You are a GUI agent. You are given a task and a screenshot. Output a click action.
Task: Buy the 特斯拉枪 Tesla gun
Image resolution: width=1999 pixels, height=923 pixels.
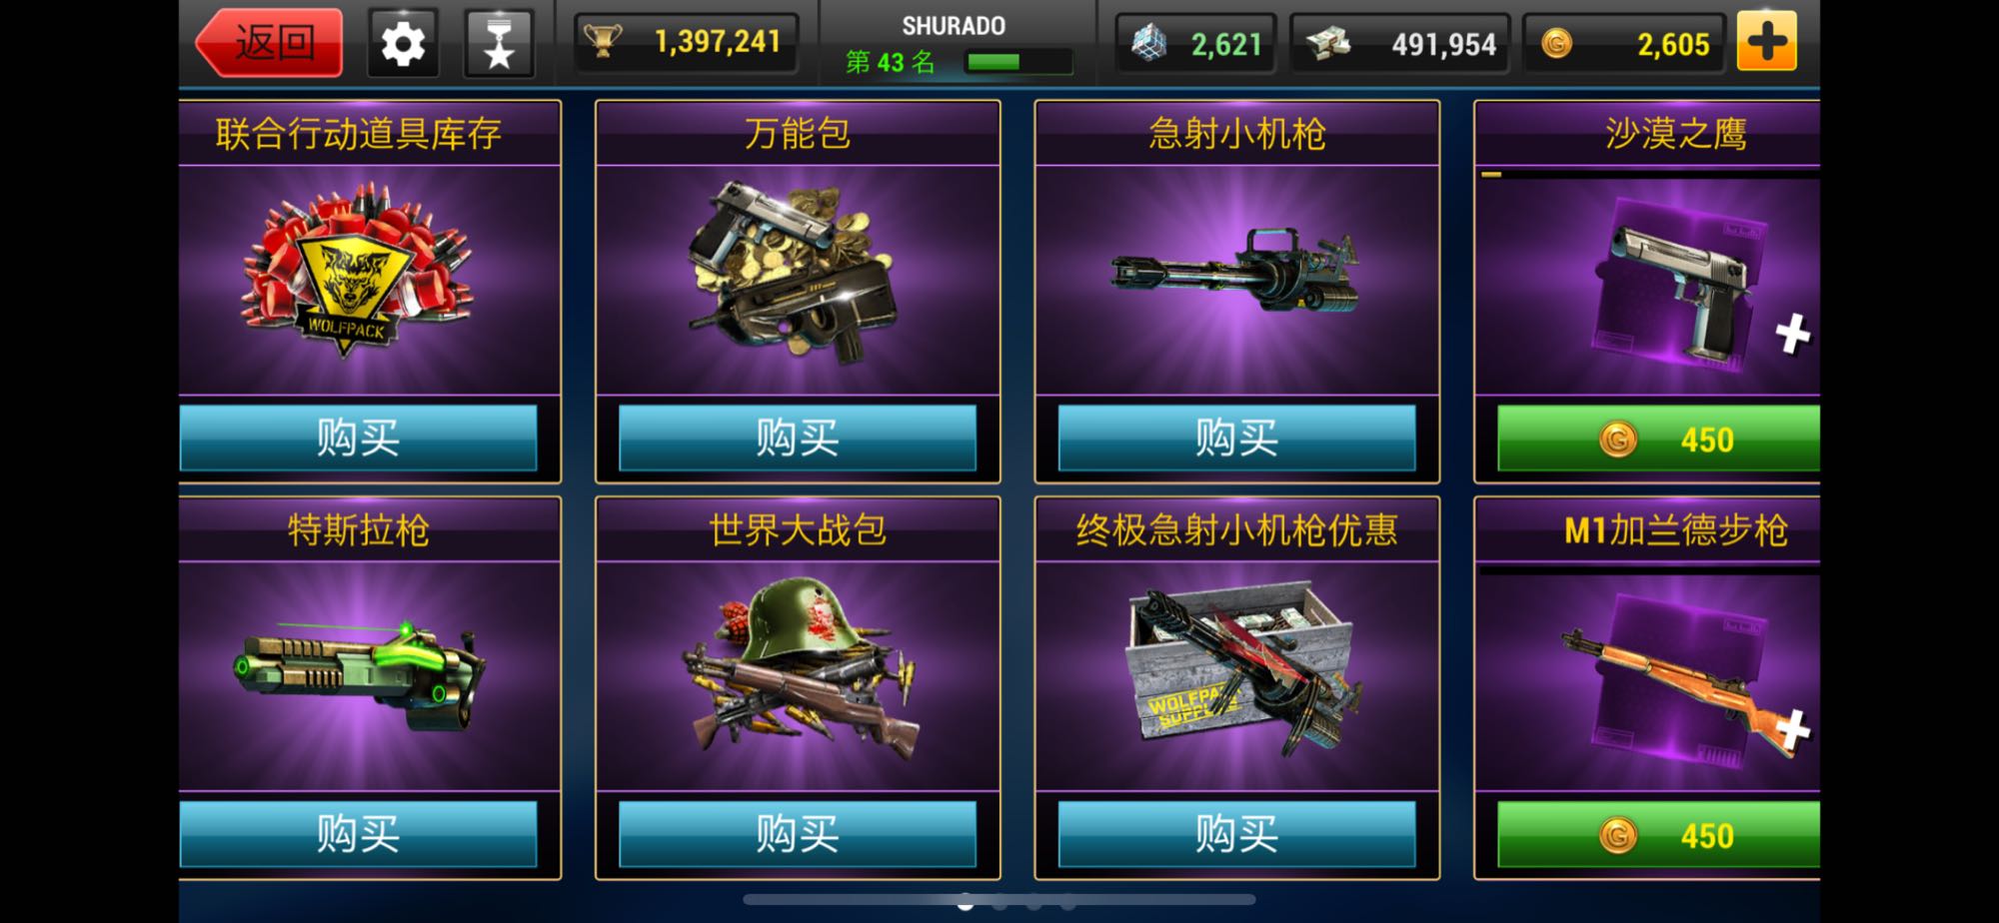358,833
